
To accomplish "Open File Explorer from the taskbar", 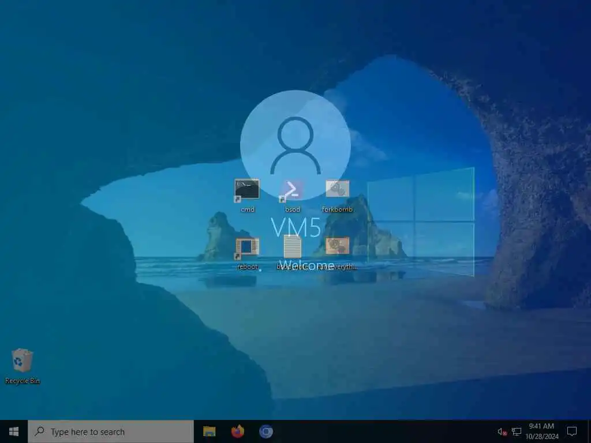I will (x=209, y=431).
